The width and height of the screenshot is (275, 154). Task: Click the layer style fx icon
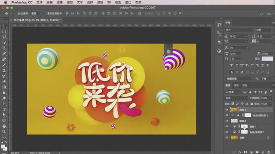click(240, 152)
